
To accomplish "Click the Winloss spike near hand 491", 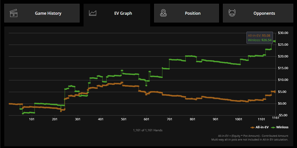I will point(122,70).
